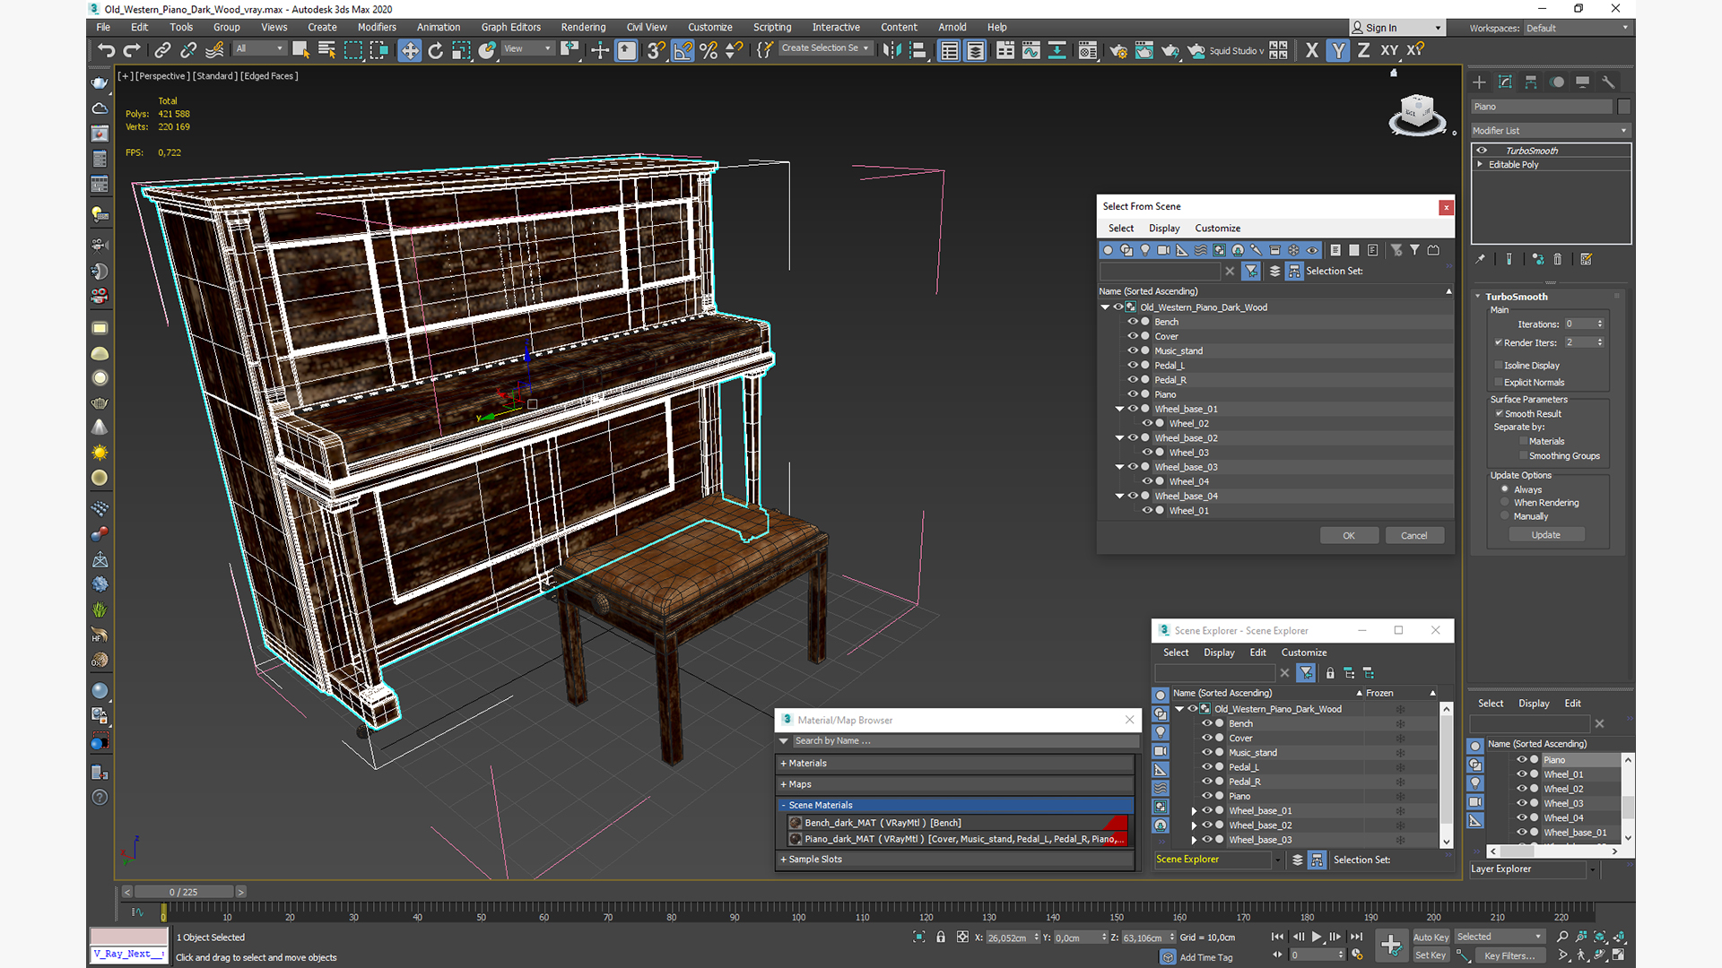The width and height of the screenshot is (1722, 968).
Task: Enable the Isoline Display checkbox
Action: pyautogui.click(x=1499, y=365)
